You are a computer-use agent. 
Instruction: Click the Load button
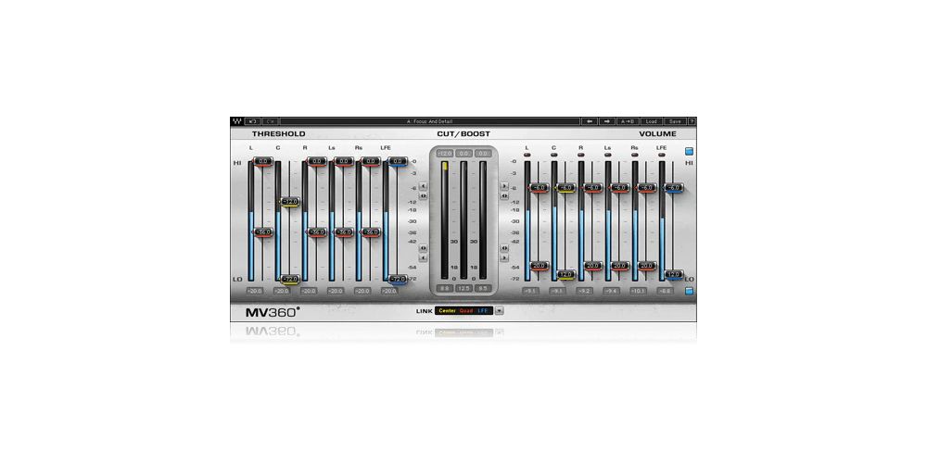(x=651, y=121)
